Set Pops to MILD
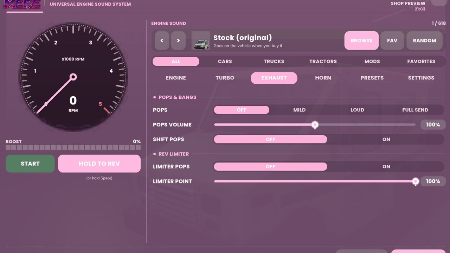450x253 pixels. (300, 110)
